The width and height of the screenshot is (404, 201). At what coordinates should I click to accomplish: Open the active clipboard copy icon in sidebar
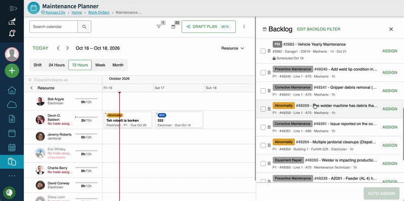[x=12, y=162]
